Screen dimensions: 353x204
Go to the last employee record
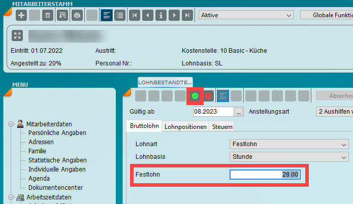[x=187, y=15]
